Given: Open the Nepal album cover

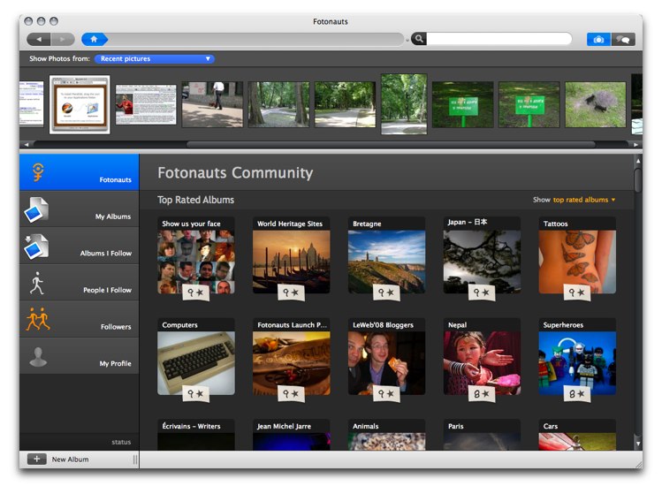Looking at the screenshot, I should point(482,362).
